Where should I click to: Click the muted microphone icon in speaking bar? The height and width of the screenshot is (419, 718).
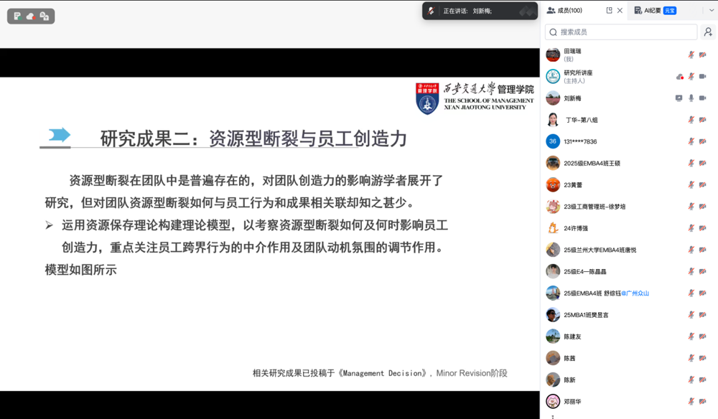point(431,11)
